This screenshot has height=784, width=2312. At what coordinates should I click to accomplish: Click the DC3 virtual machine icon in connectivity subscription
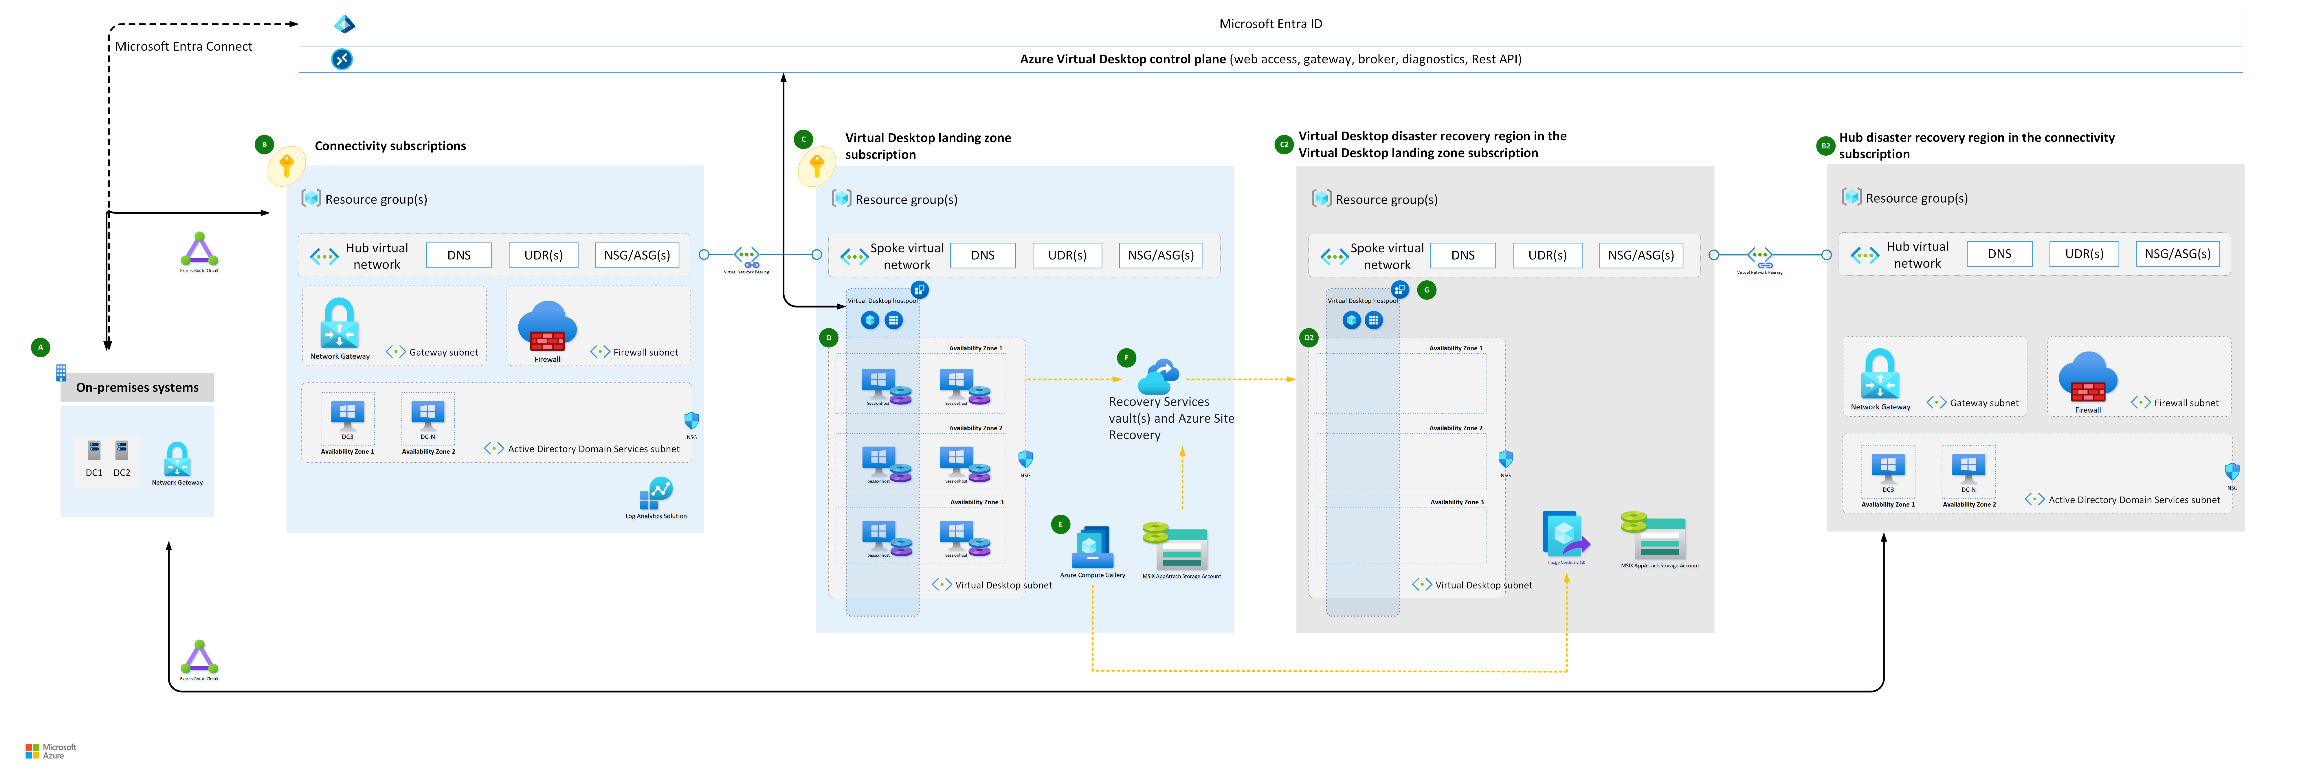347,413
